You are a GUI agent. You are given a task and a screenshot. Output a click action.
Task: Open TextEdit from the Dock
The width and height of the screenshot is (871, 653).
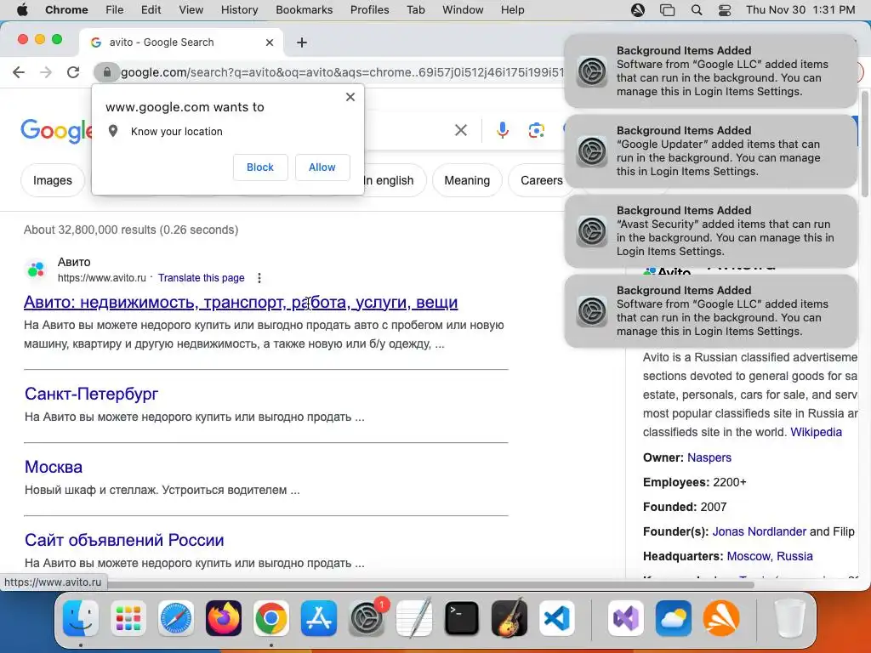[x=414, y=617]
